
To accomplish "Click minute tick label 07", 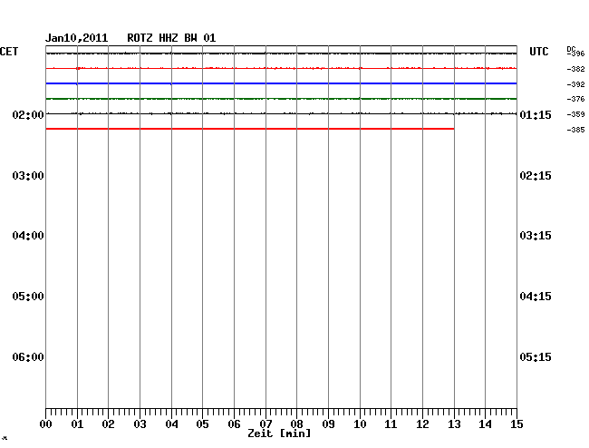I will coord(266,424).
